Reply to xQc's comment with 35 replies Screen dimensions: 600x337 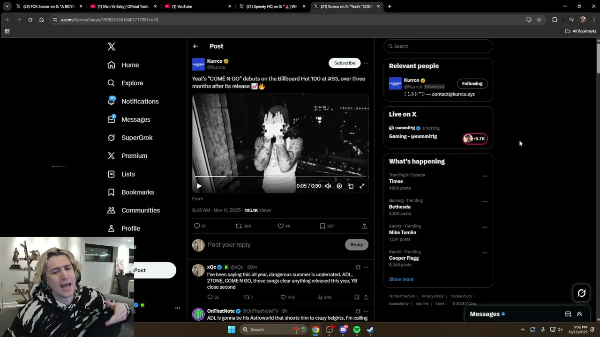pos(213,297)
